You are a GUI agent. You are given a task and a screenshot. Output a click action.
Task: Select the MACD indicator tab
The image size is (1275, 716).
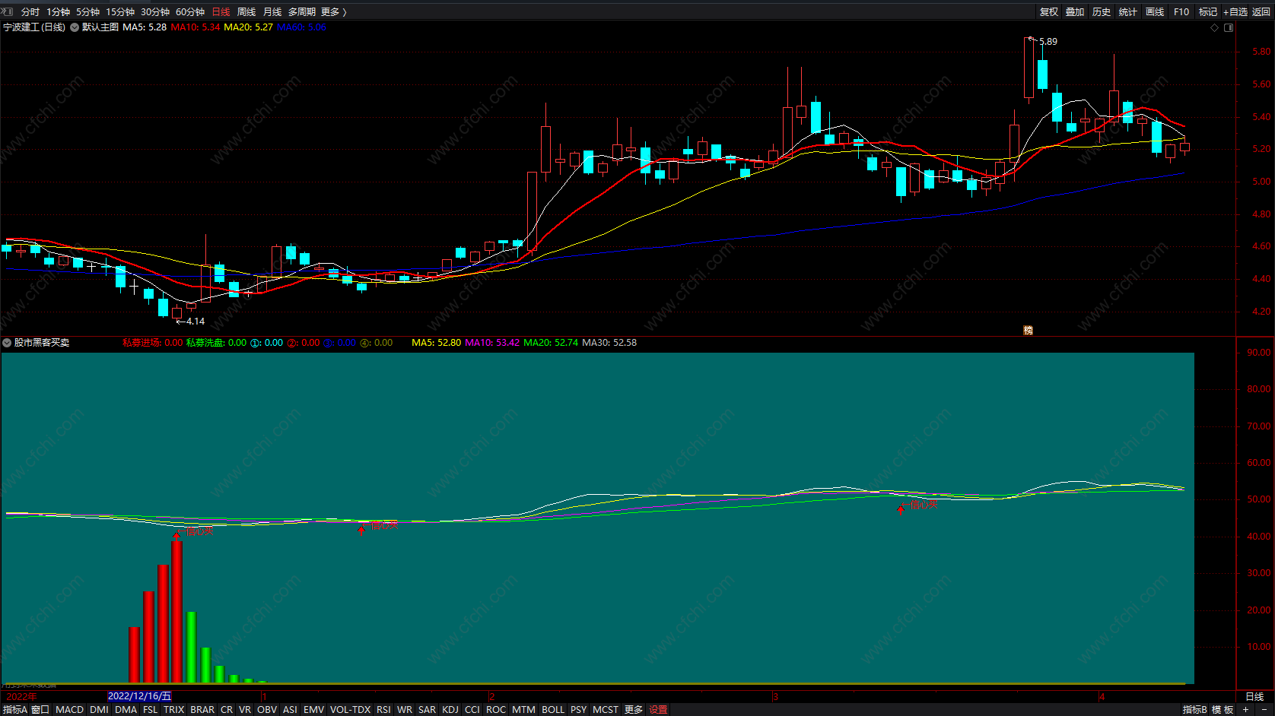[x=69, y=709]
